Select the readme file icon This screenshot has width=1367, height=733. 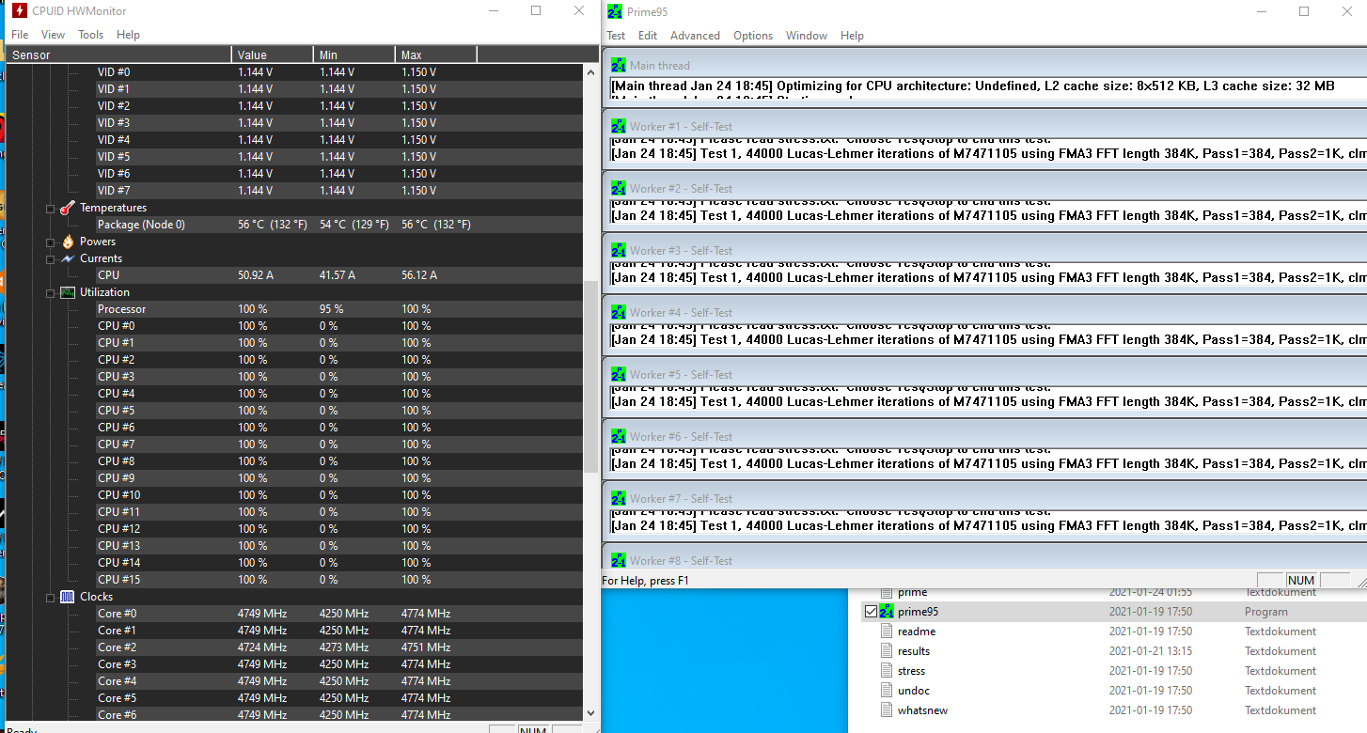pos(887,632)
